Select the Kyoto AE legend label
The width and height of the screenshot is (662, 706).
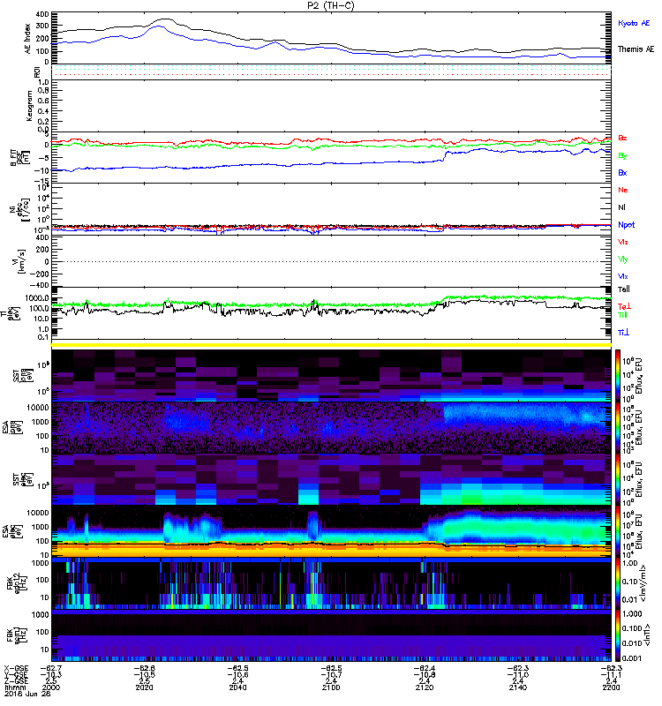tap(634, 23)
